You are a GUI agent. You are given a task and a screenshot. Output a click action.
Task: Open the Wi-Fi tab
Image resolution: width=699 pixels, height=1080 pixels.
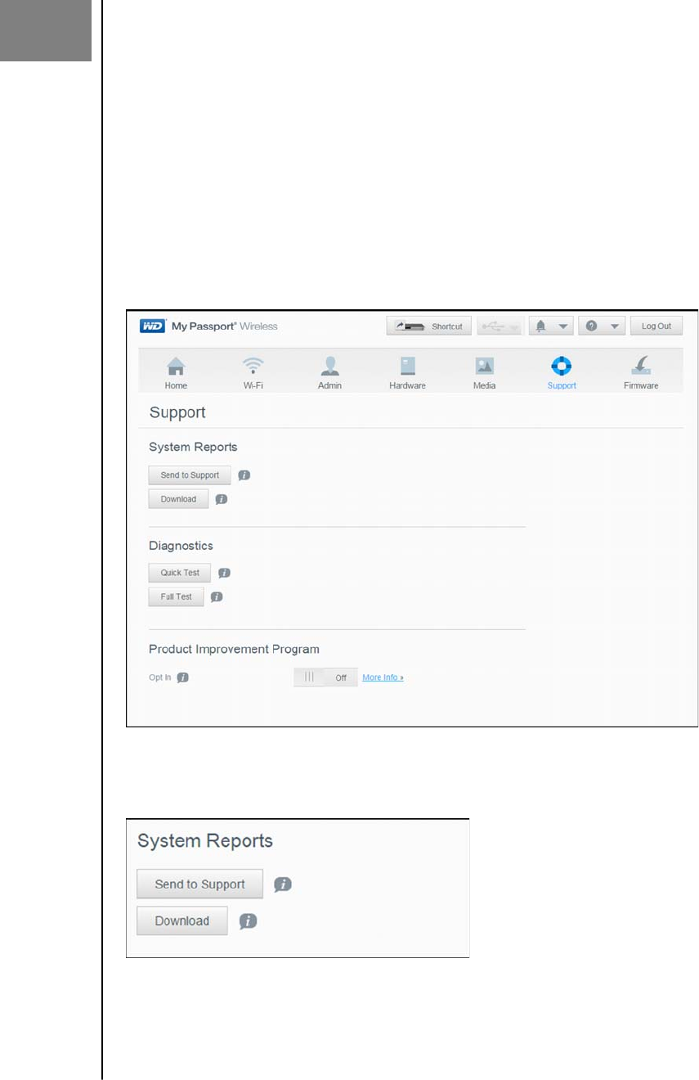(x=253, y=372)
